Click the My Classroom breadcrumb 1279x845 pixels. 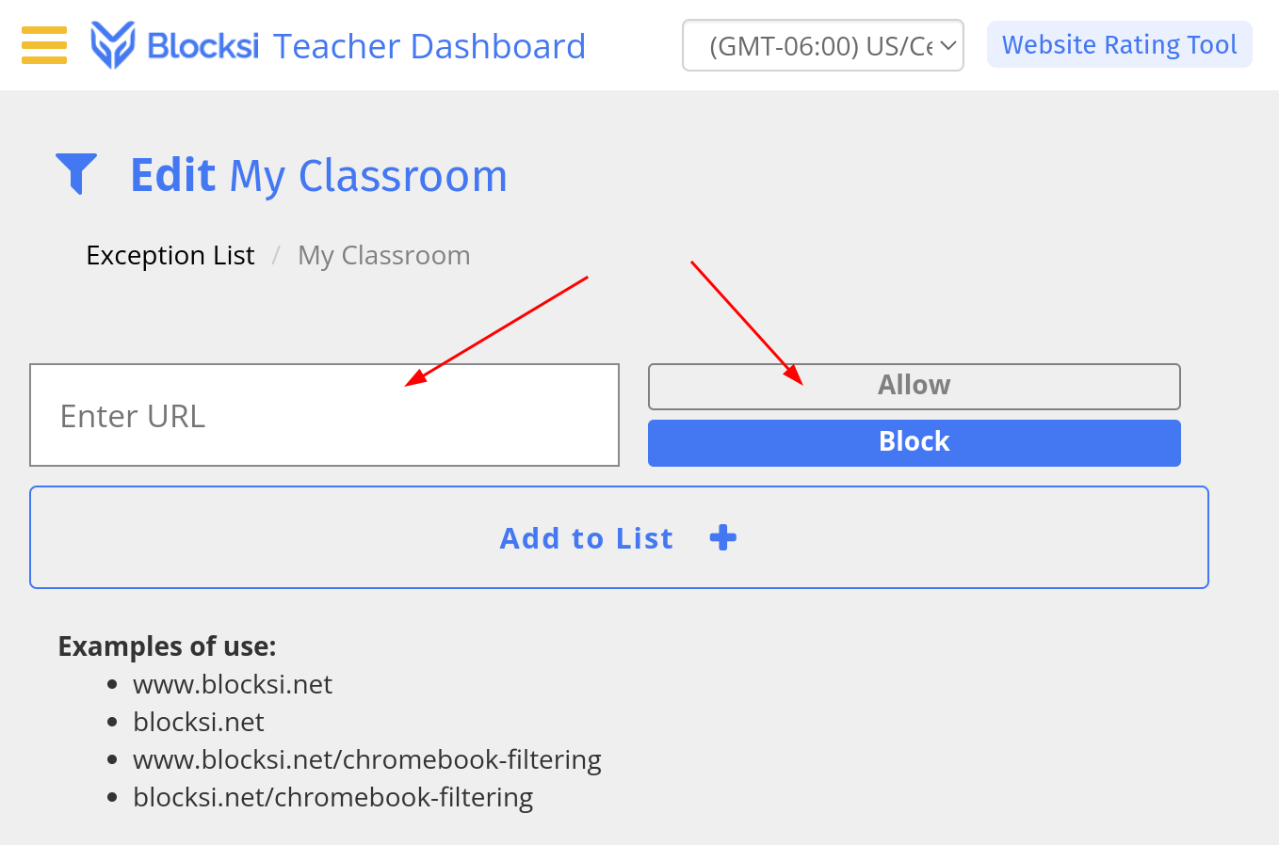(383, 256)
